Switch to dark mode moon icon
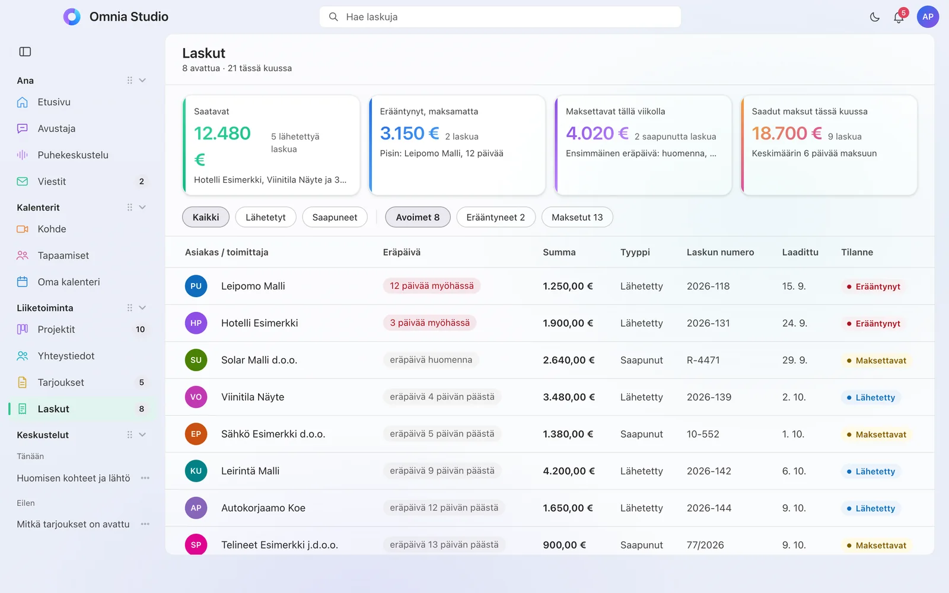 coord(875,17)
